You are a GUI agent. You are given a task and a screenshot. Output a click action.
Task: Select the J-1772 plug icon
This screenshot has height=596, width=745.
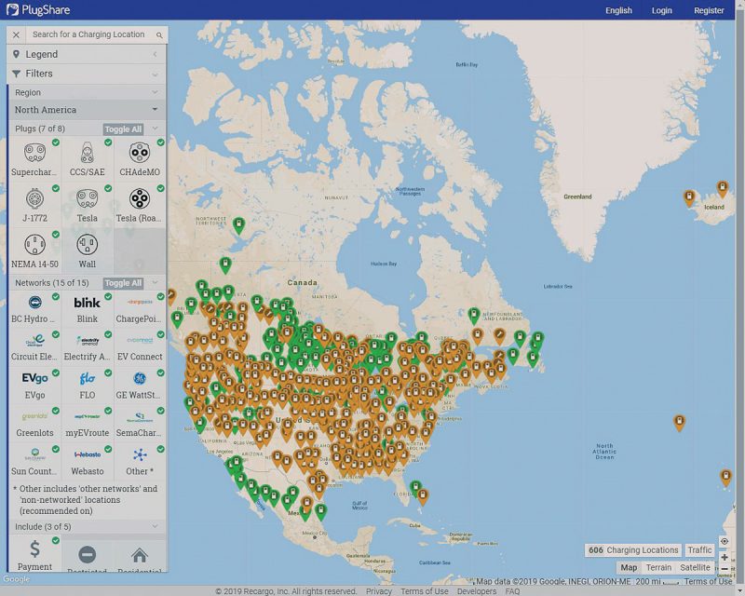pyautogui.click(x=34, y=199)
